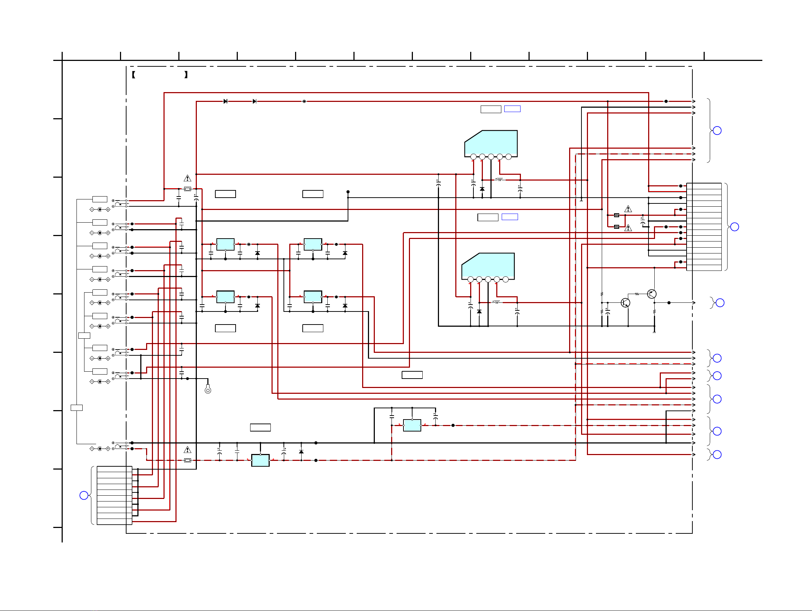Click the warning triangle above the lower fuse

(x=187, y=450)
